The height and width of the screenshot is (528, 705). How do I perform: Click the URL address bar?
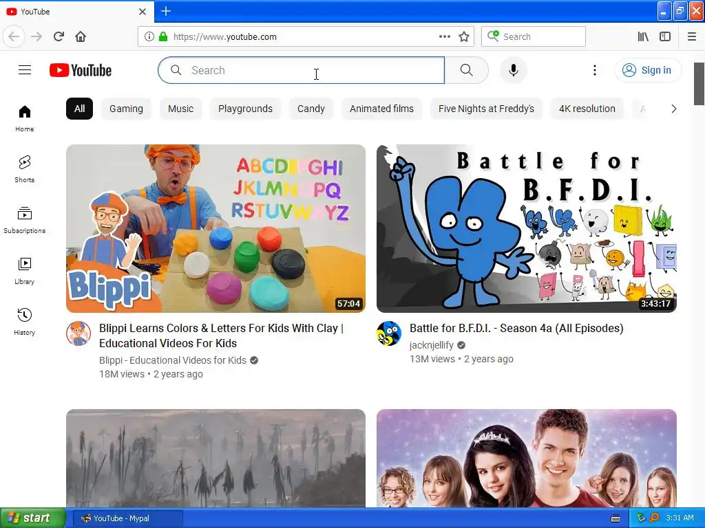306,36
